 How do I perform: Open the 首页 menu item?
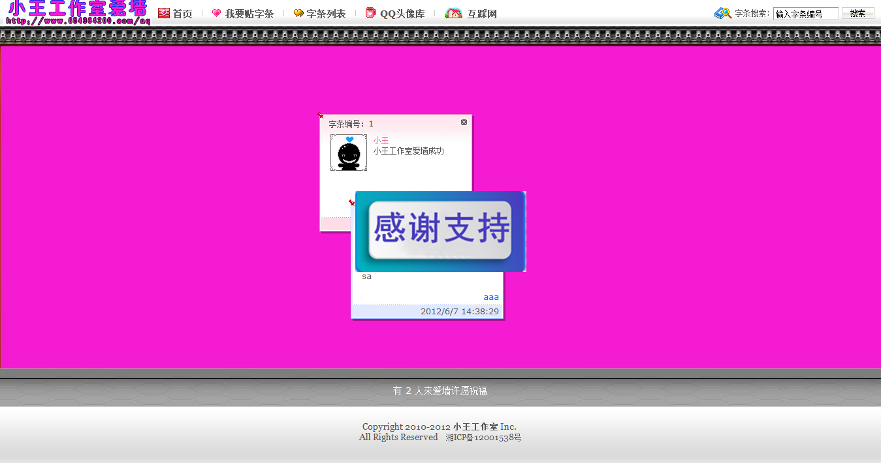point(182,14)
